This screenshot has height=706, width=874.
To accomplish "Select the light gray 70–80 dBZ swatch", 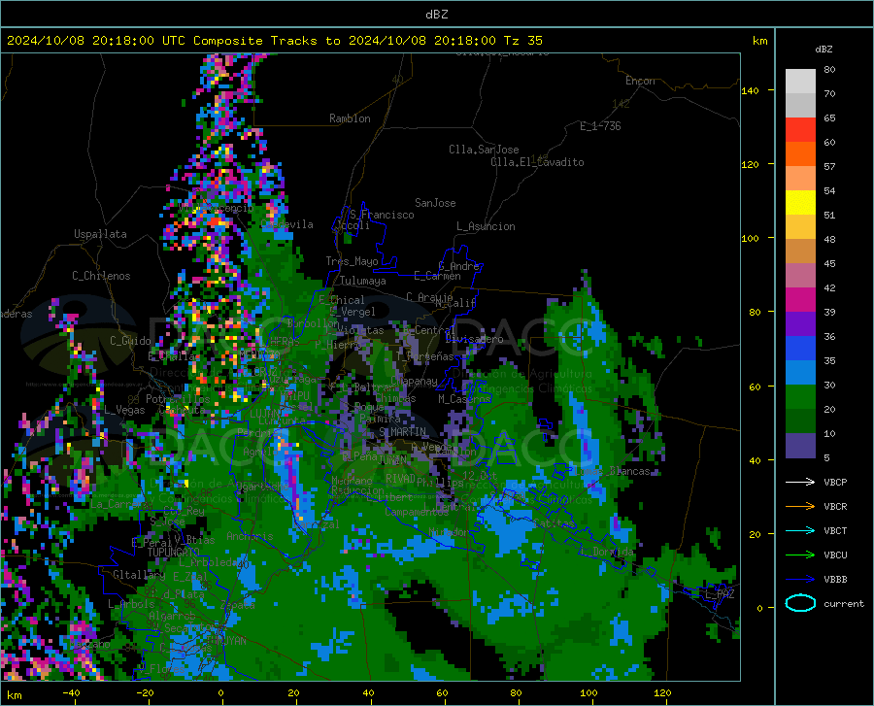I will point(800,82).
